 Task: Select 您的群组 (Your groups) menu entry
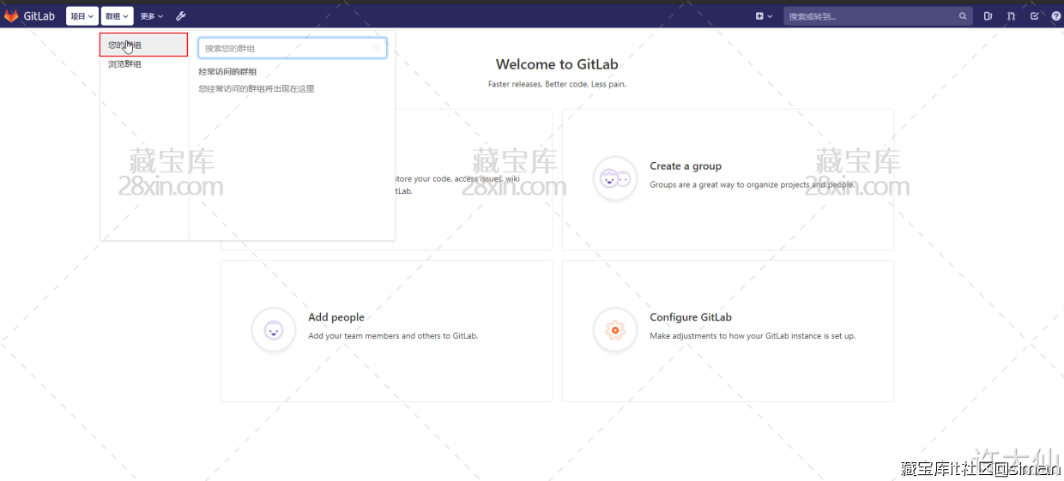tap(142, 45)
